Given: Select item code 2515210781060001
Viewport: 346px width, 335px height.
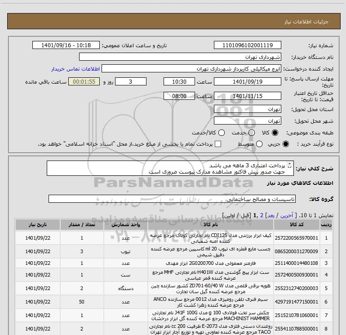Looking at the screenshot, I should (x=297, y=315).
